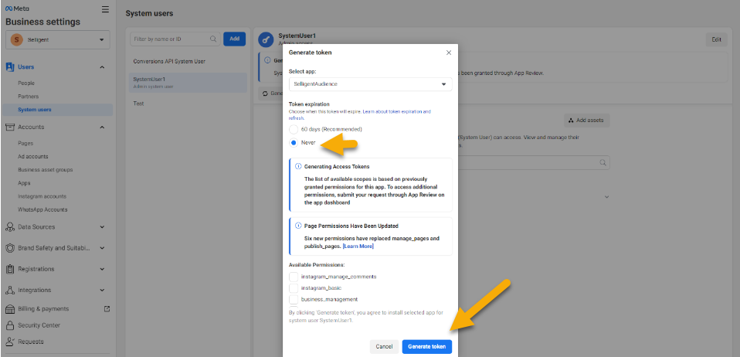Tick the business_management permission checkbox
The image size is (740, 357).
pos(294,299)
